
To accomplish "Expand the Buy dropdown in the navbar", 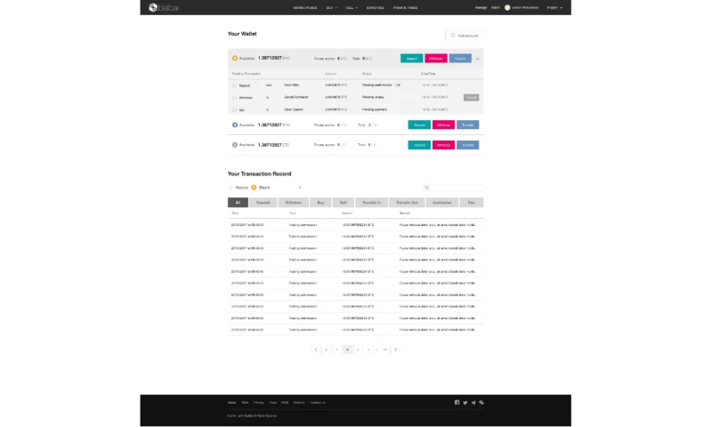I will click(x=331, y=8).
